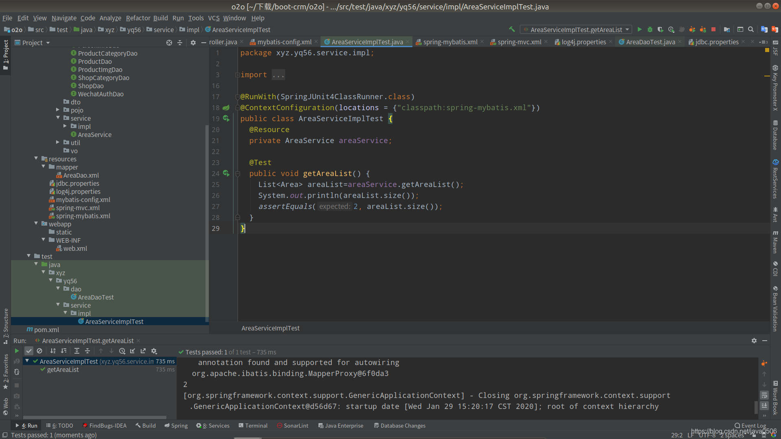Screen dimensions: 781x439
Task: Toggle Show Ignored tests button
Action: [x=39, y=351]
